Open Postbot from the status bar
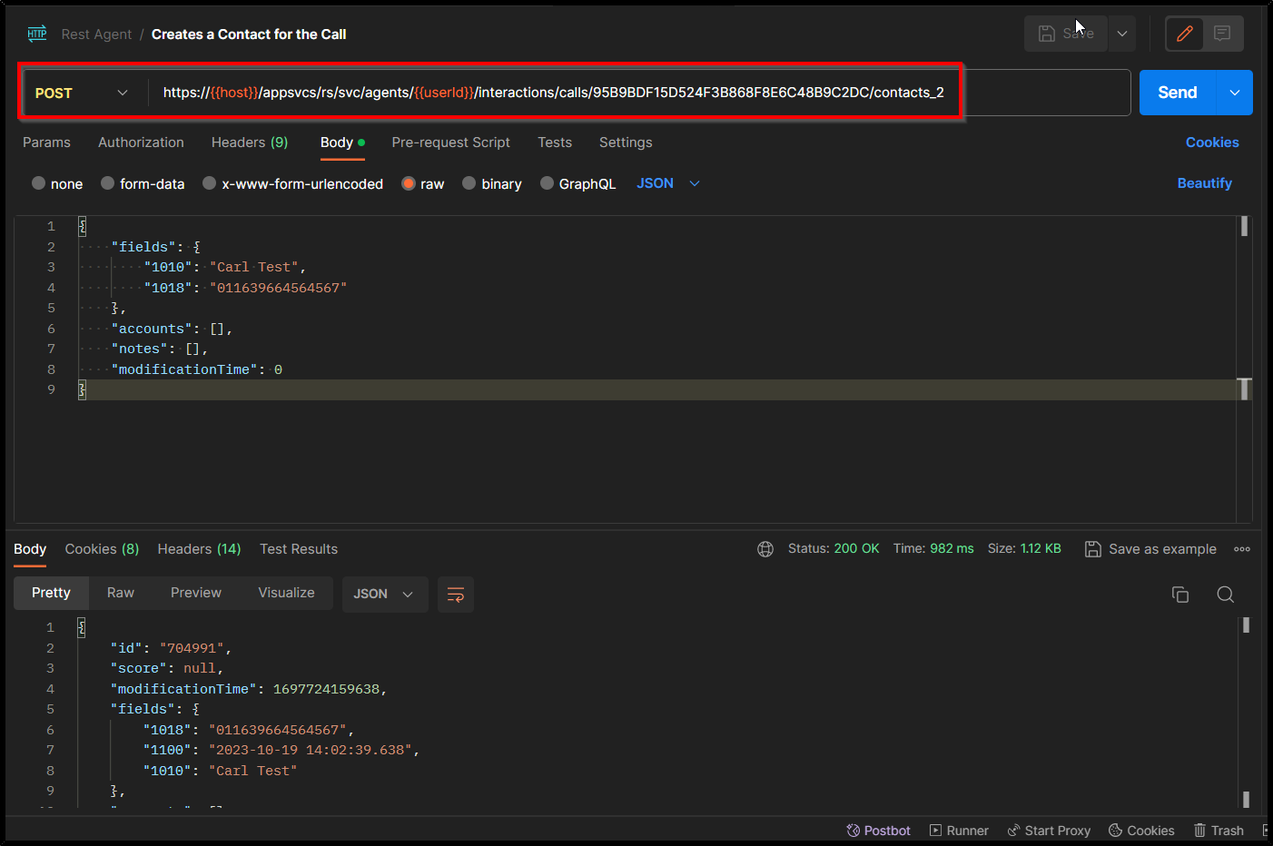Viewport: 1273px width, 846px height. pyautogui.click(x=878, y=831)
